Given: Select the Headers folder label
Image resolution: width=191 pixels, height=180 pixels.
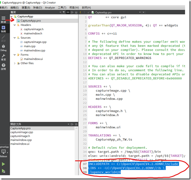Looking at the screenshot, I should pyautogui.click(x=26, y=25).
